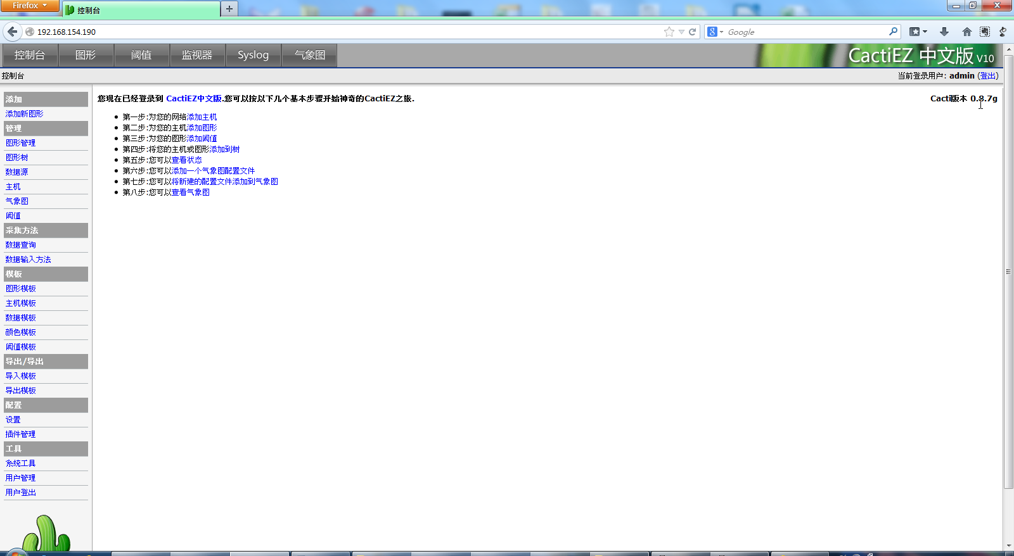Click the magnifier search icon in Google box
1014x556 pixels.
pos(893,32)
